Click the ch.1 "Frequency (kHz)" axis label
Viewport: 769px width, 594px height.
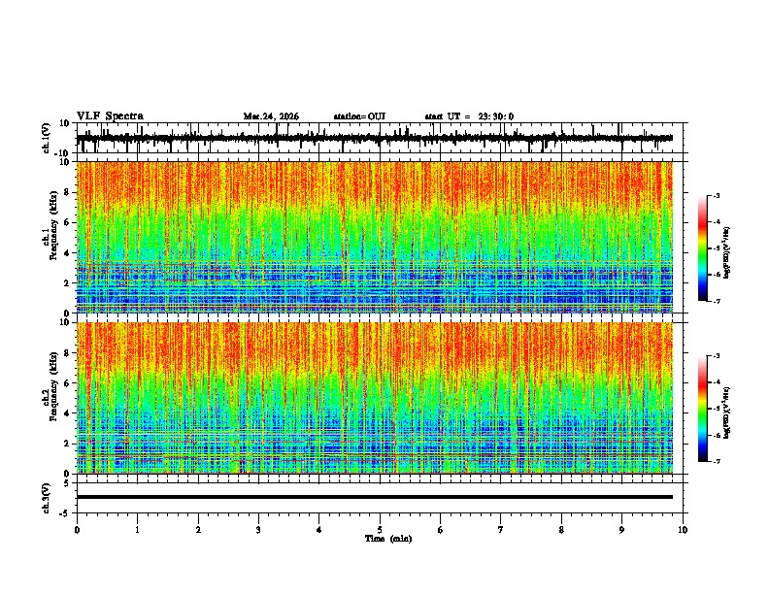point(54,225)
